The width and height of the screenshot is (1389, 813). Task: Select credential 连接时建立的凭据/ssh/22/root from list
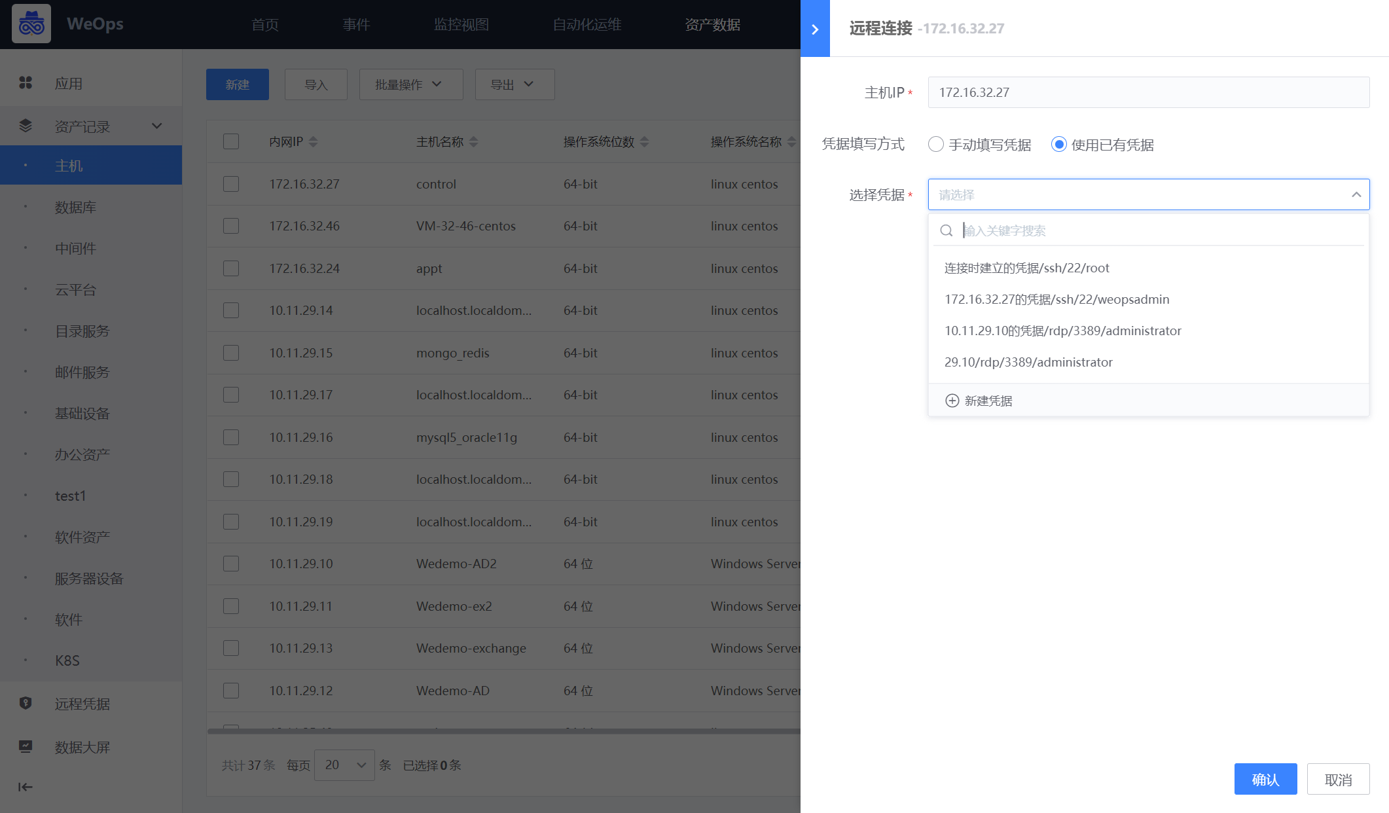click(1026, 268)
